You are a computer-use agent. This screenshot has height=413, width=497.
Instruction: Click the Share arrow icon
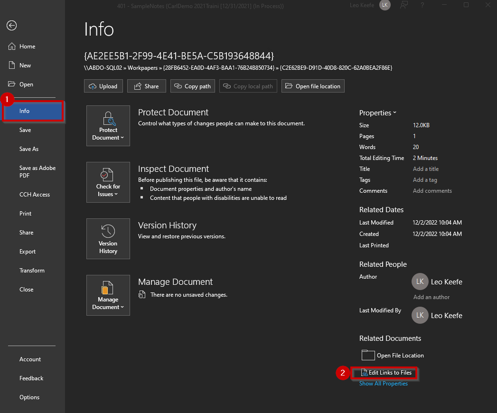point(138,86)
